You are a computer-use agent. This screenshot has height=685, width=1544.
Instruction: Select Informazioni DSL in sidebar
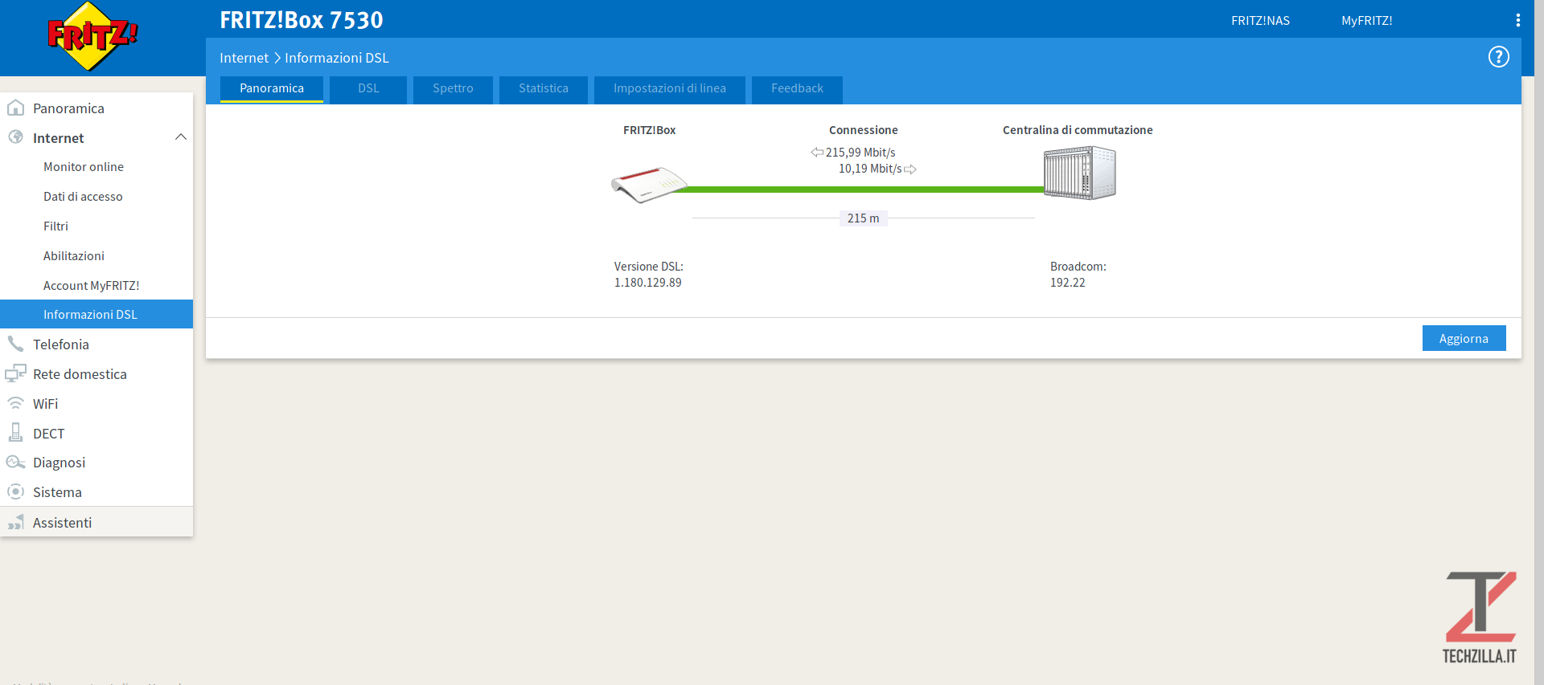[96, 314]
